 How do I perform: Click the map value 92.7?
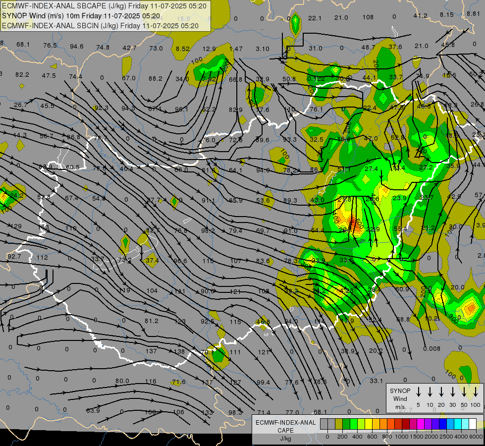[x=14, y=257]
